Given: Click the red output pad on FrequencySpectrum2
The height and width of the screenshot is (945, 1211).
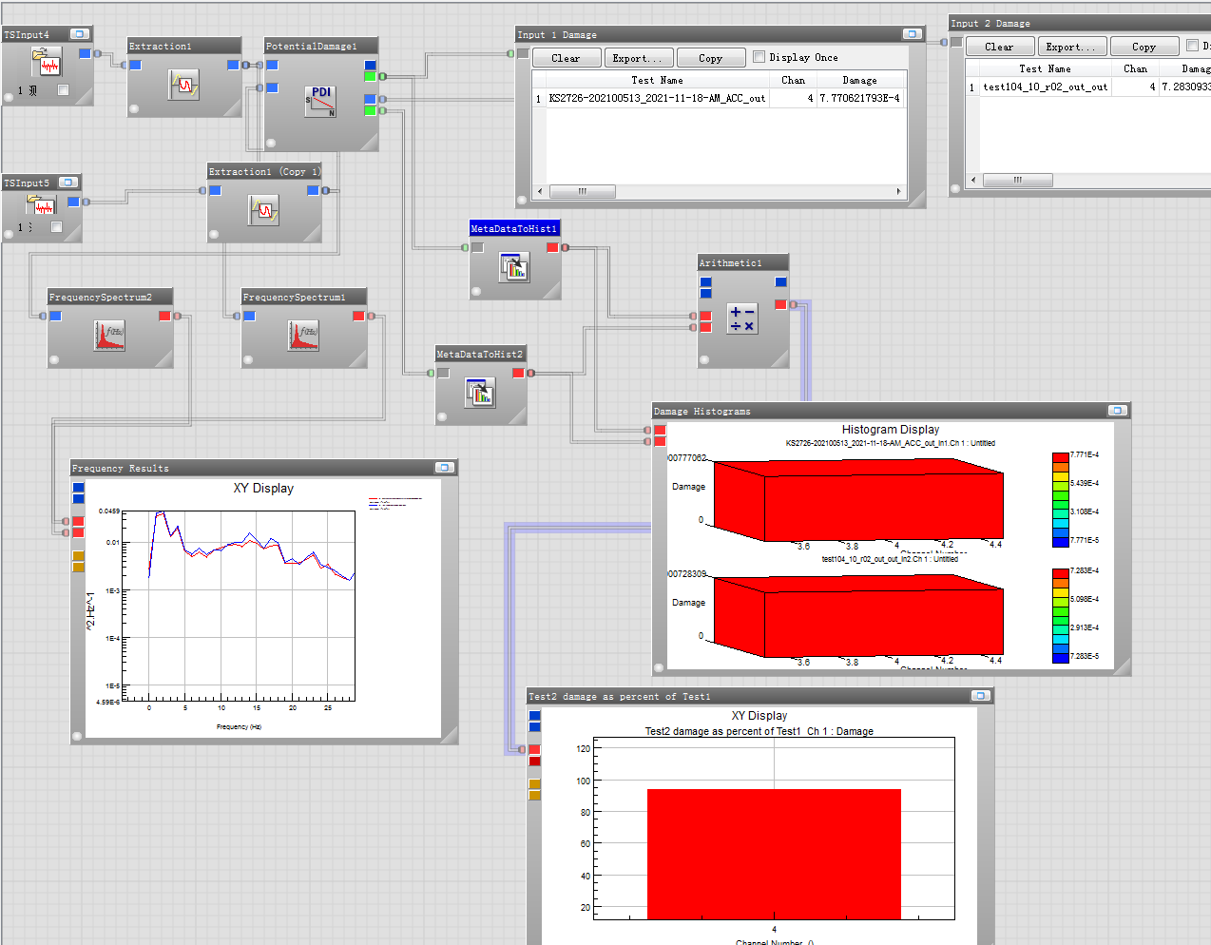Looking at the screenshot, I should (164, 316).
